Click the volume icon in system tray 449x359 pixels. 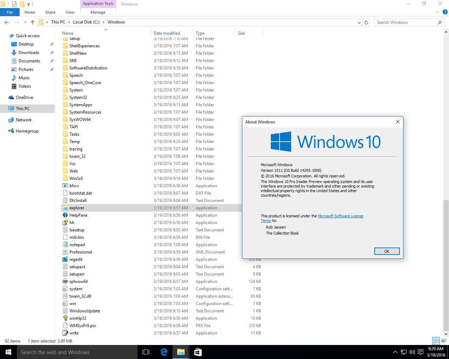pyautogui.click(x=412, y=352)
